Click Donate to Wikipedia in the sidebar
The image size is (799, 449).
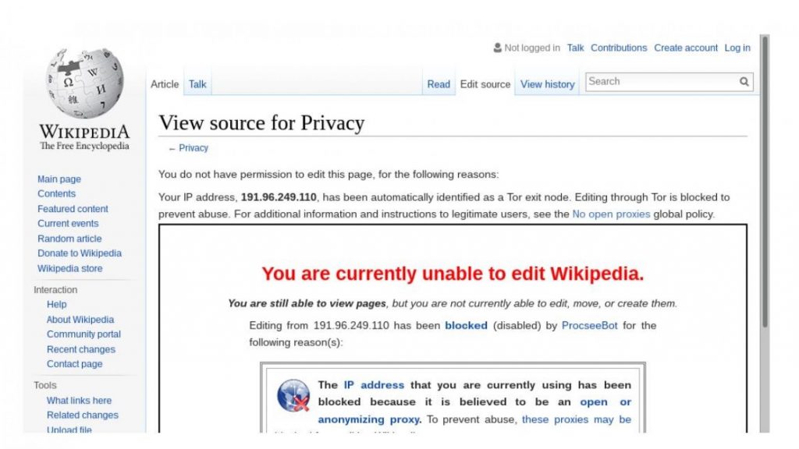pyautogui.click(x=79, y=253)
